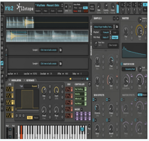149x141 pixels.
Task: Click the playback Loop button
Action: (115, 32)
